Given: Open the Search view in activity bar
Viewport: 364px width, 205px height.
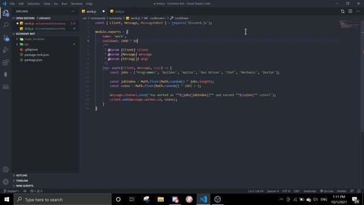Looking at the screenshot, I should pos(6,25).
